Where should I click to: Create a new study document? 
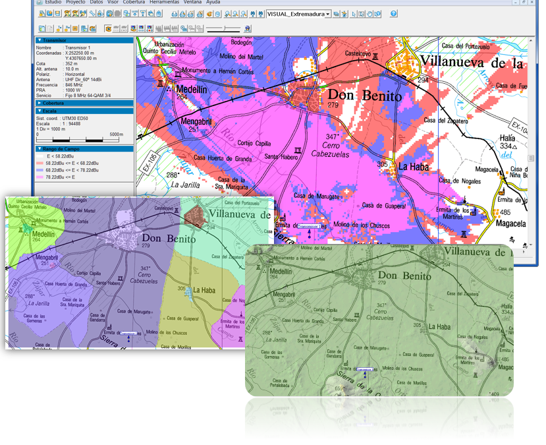(41, 14)
